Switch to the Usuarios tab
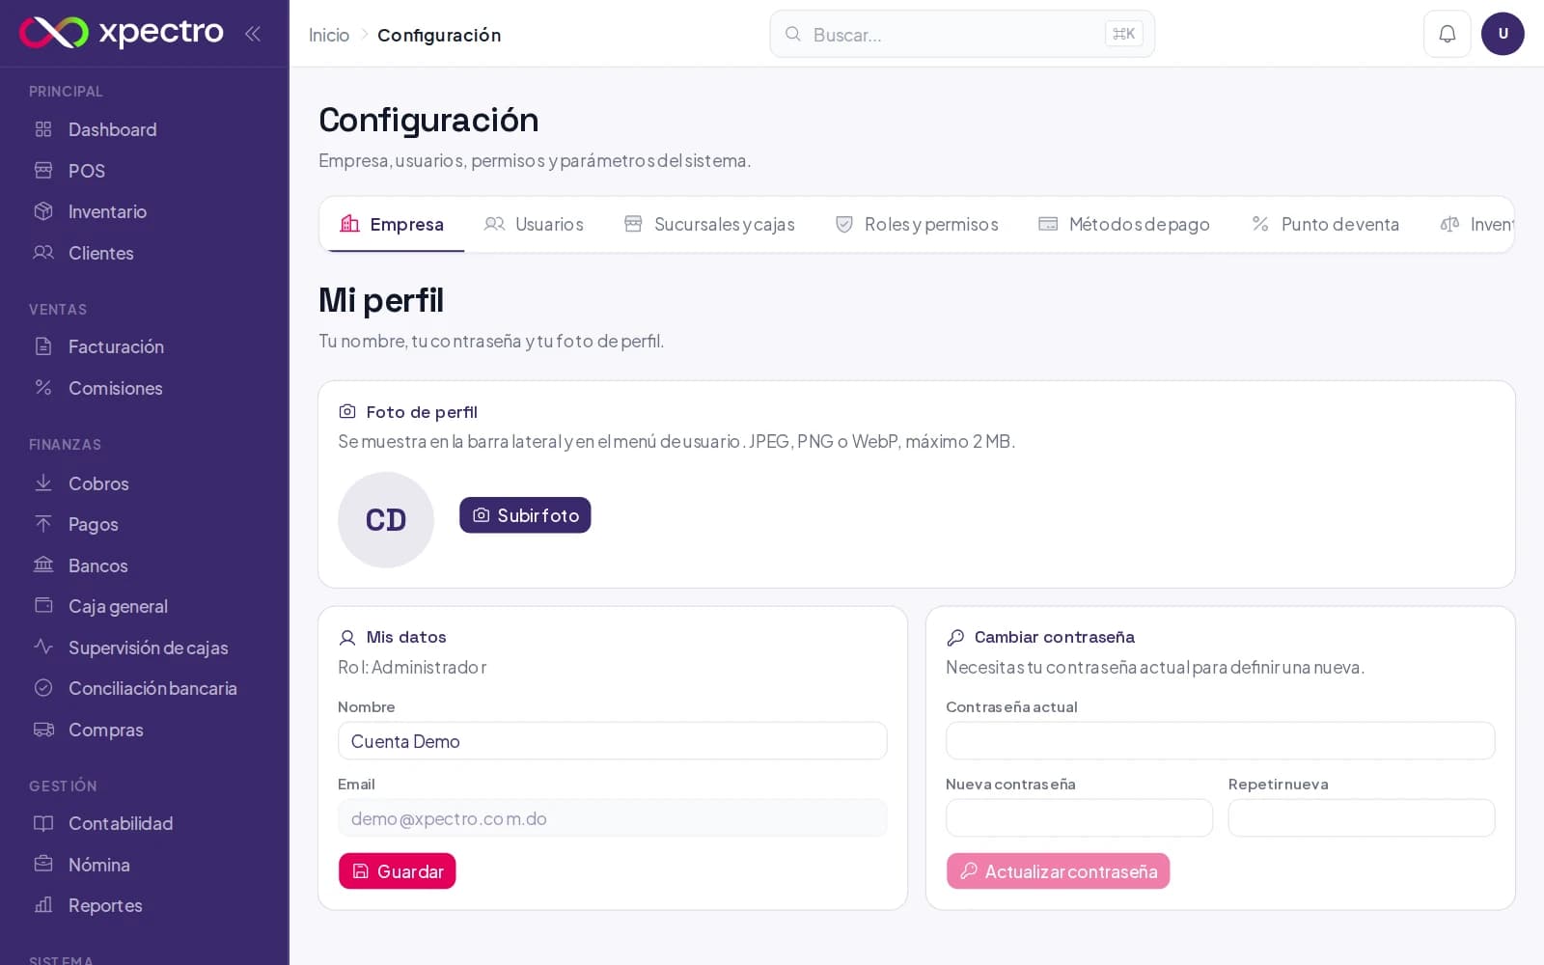1544x965 pixels. (x=534, y=224)
